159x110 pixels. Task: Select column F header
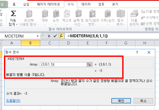click(x=107, y=43)
